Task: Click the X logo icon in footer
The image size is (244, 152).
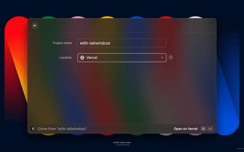Action: coord(33,129)
